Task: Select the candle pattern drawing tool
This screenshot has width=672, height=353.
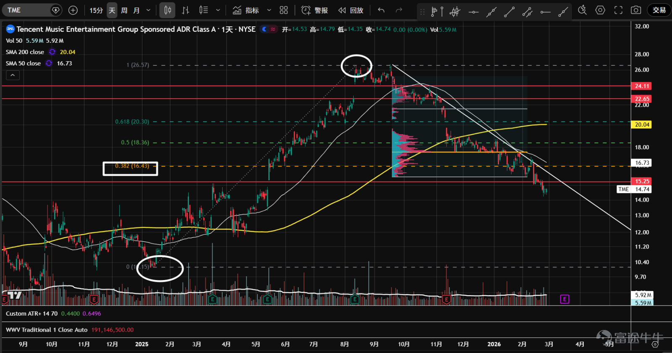Action: (455, 12)
